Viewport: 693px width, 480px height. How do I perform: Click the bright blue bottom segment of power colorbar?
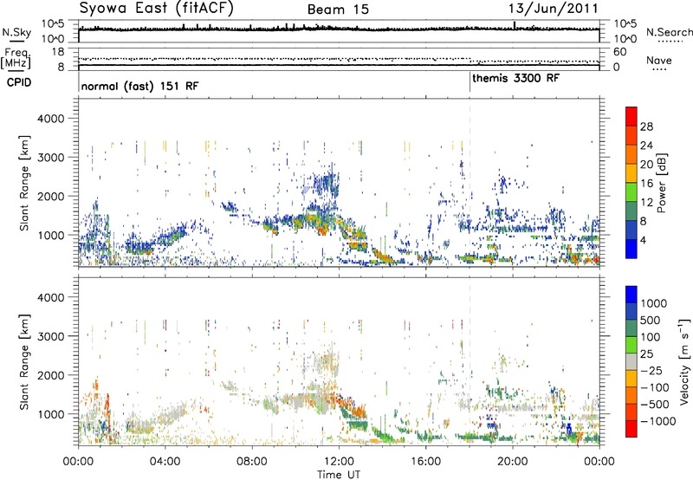[631, 249]
